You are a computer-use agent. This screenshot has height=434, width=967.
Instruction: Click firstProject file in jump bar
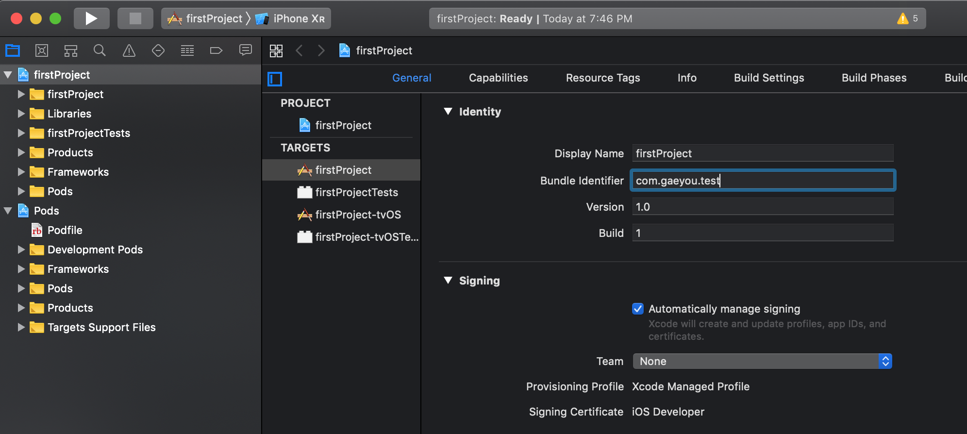376,50
